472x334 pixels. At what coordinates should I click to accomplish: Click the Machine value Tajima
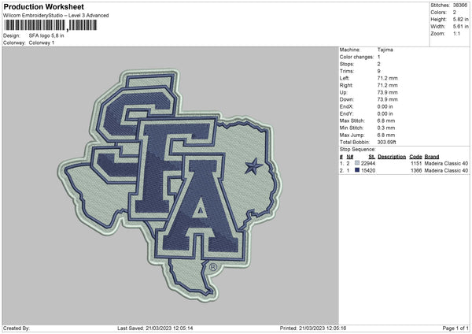point(385,50)
